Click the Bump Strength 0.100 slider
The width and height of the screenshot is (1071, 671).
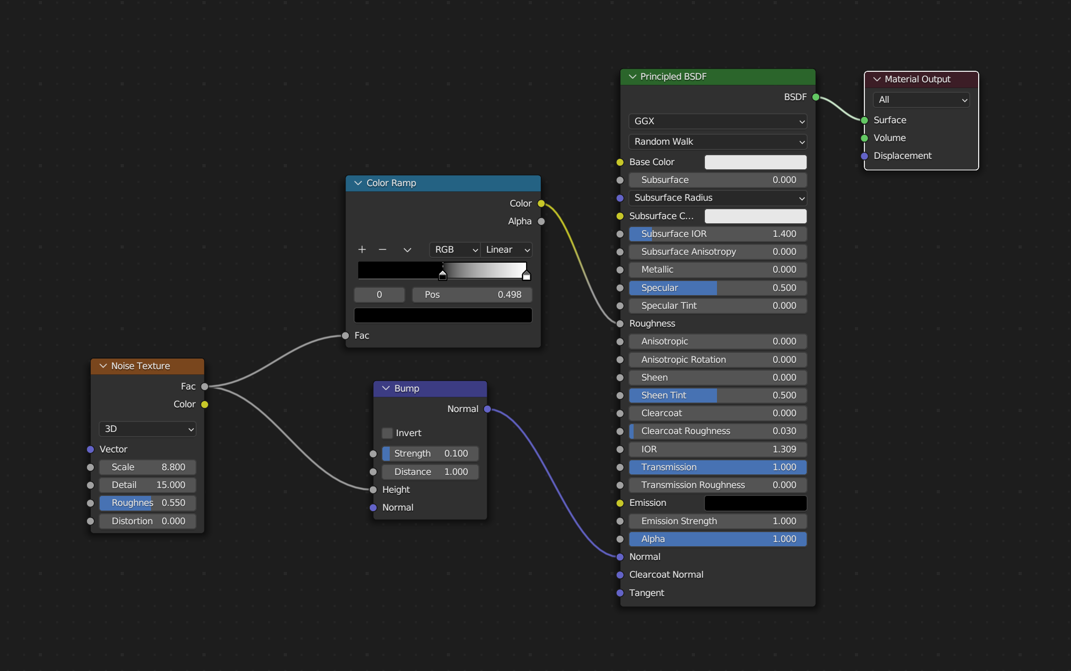coord(430,454)
